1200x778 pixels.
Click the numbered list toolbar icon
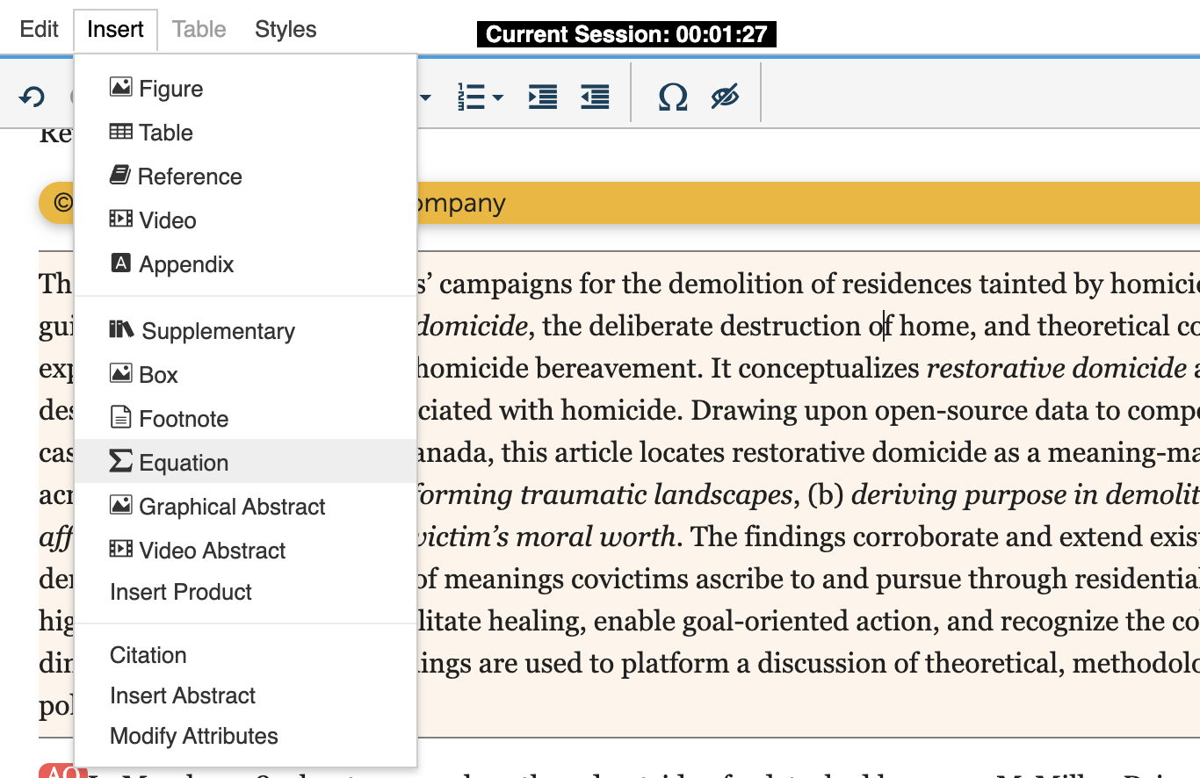472,97
